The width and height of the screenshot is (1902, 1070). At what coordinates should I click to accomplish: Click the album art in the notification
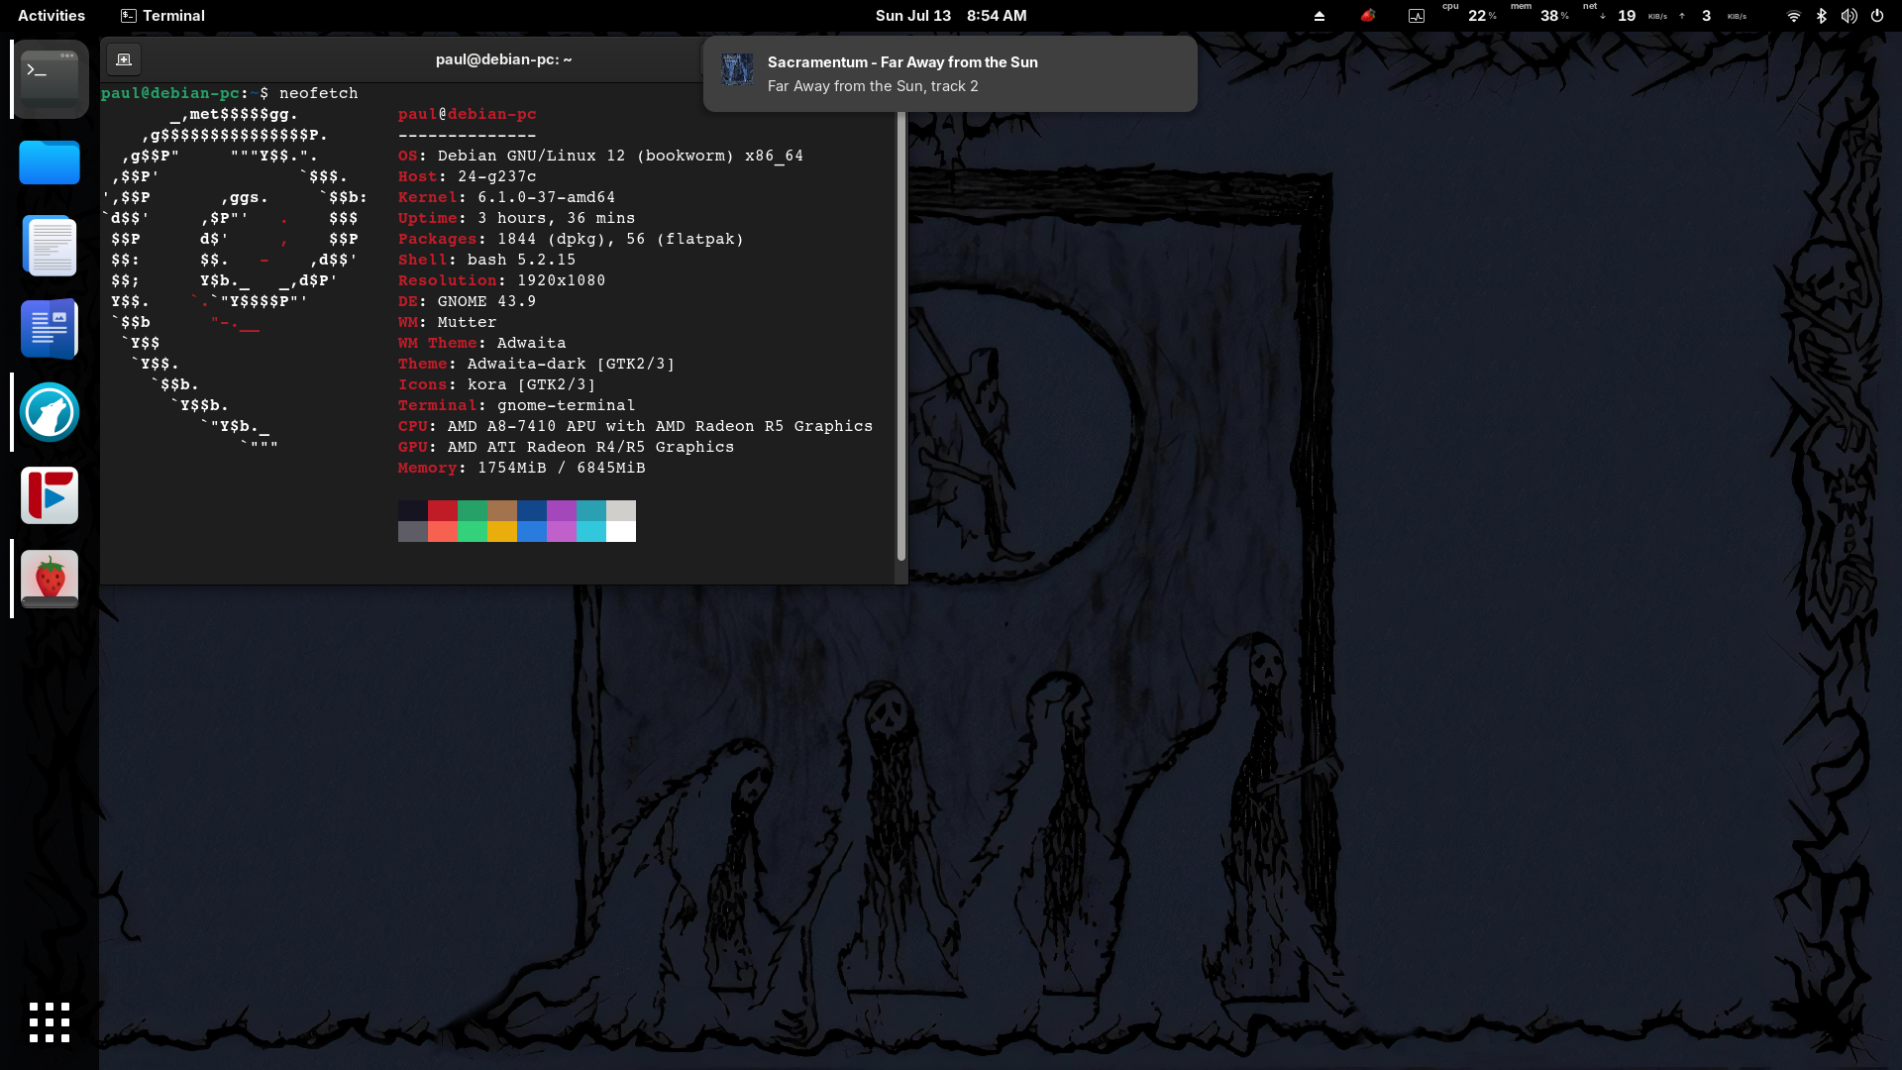pos(737,69)
